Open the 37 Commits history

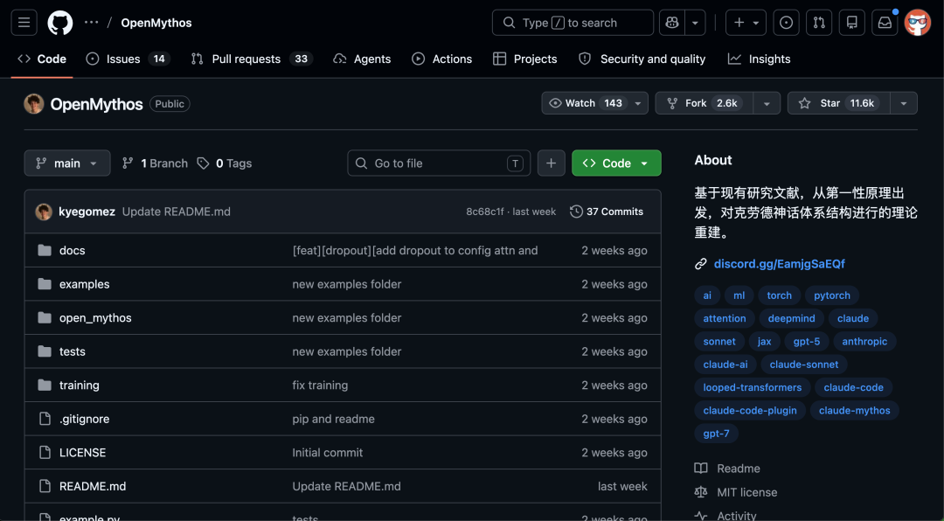tap(607, 212)
